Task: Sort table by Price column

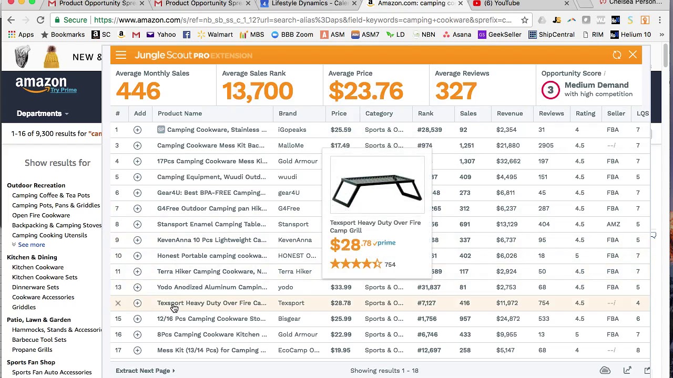Action: pos(339,113)
